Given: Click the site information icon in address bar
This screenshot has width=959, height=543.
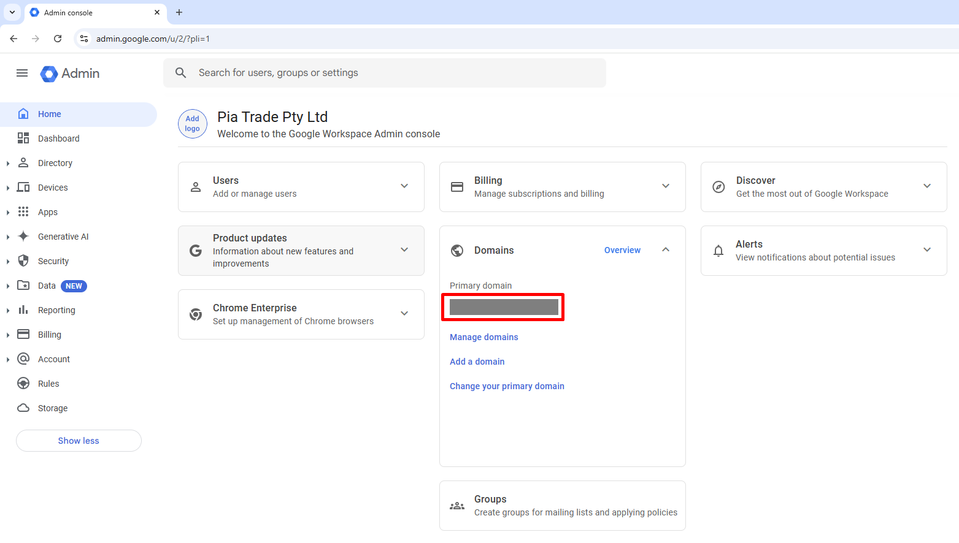Looking at the screenshot, I should tap(84, 39).
